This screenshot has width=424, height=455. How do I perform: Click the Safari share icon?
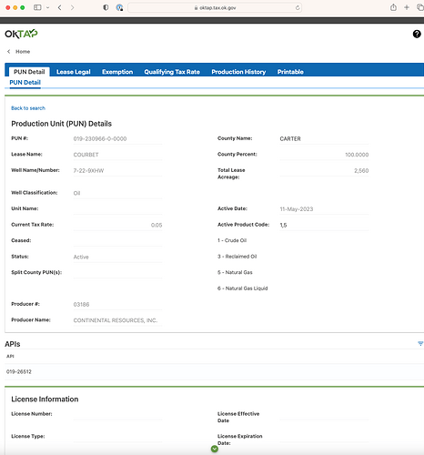click(393, 7)
